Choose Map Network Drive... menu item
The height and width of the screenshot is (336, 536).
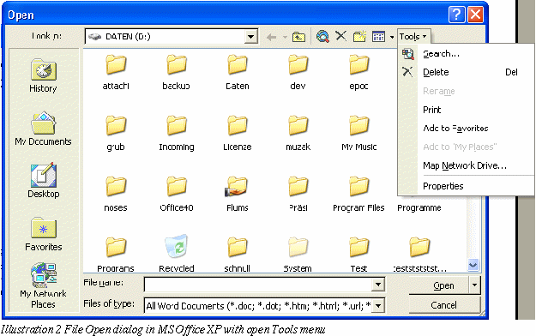(x=467, y=165)
